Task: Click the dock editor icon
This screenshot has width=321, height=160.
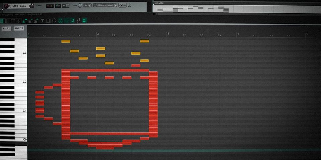Action: coord(48,21)
